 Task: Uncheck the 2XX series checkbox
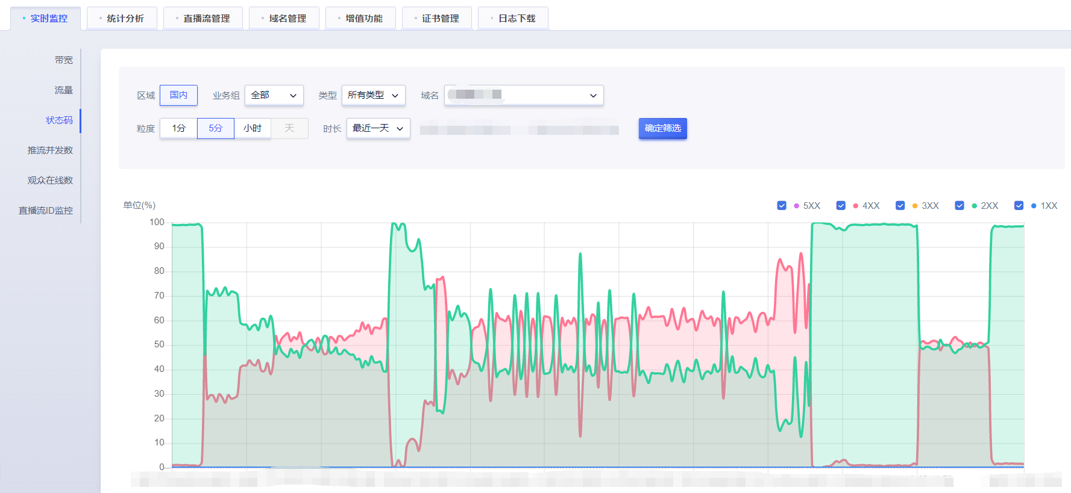click(960, 206)
